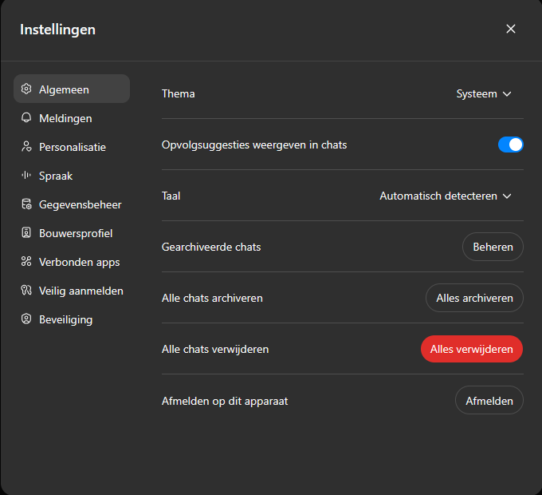542x495 pixels.
Task: Click the Afmelden button
Action: coord(489,401)
